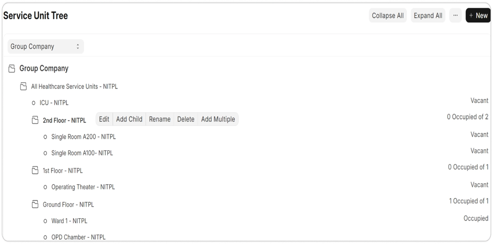Image resolution: width=493 pixels, height=244 pixels.
Task: Click the Group Company root folder icon
Action: 12,69
